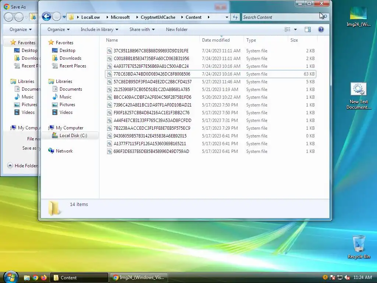The image size is (377, 283).
Task: Toggle the preview pane icon
Action: (x=308, y=29)
